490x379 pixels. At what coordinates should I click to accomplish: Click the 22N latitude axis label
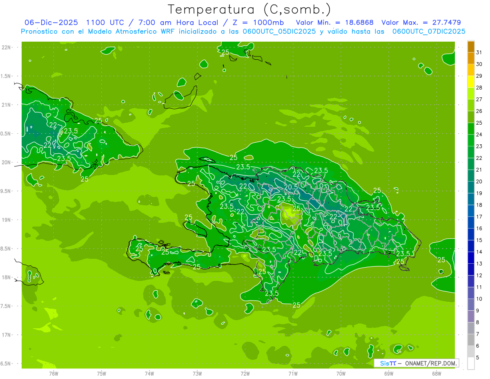7,47
